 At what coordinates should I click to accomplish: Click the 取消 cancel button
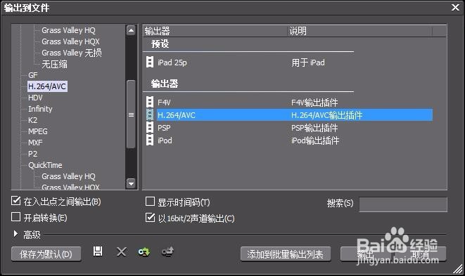421,254
